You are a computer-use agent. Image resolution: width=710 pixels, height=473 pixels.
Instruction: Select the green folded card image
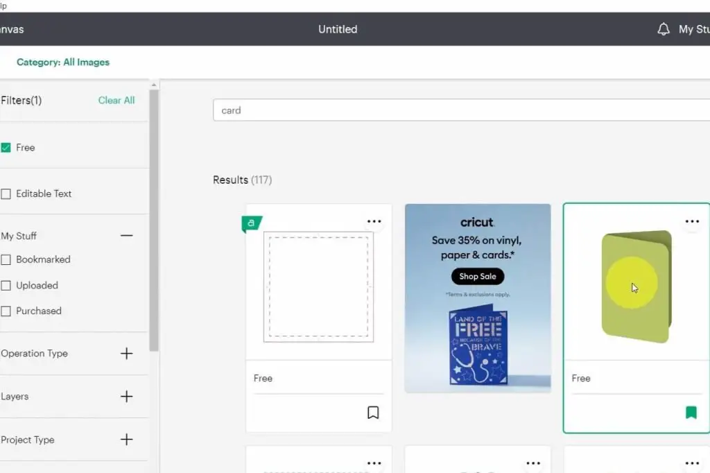coord(637,286)
